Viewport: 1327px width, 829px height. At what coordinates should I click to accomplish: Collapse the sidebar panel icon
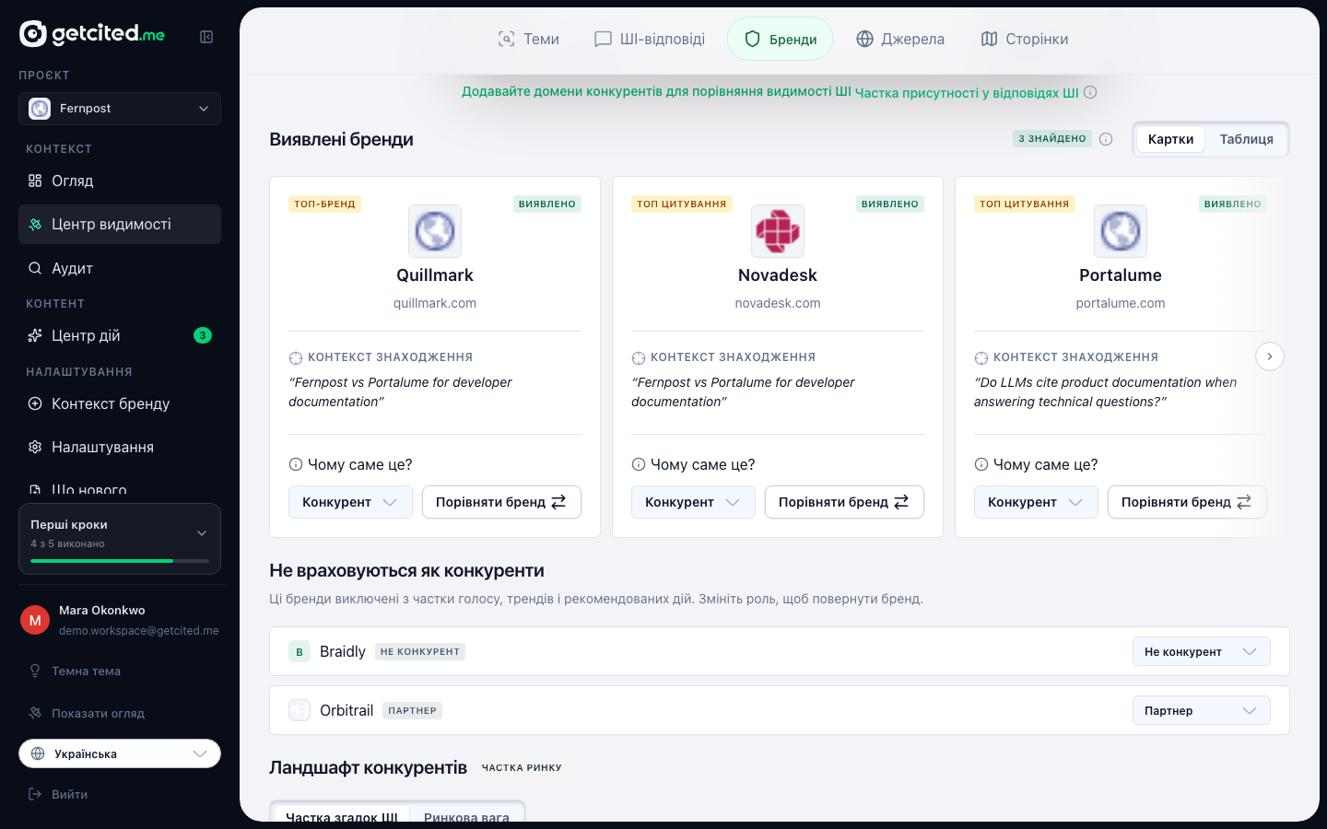[206, 37]
